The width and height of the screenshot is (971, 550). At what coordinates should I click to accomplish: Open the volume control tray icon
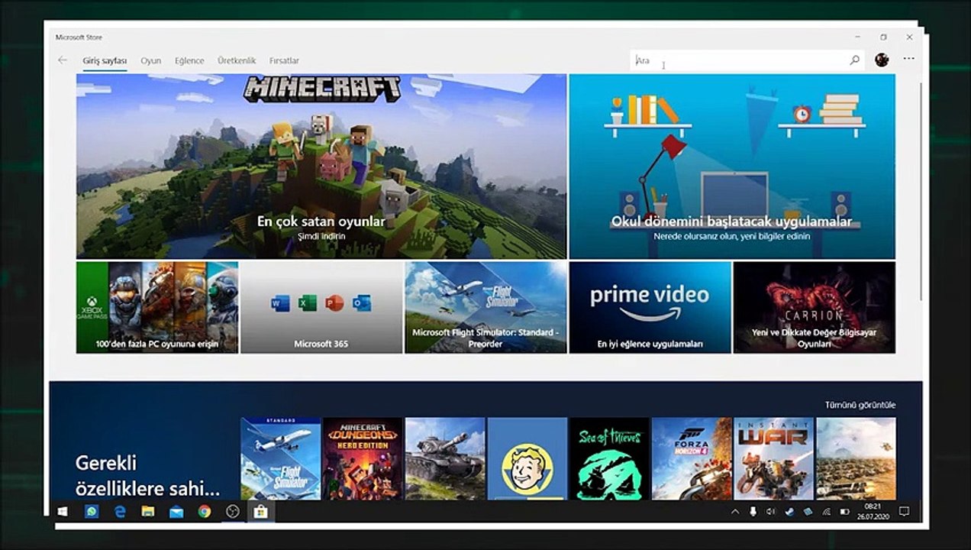(x=771, y=511)
